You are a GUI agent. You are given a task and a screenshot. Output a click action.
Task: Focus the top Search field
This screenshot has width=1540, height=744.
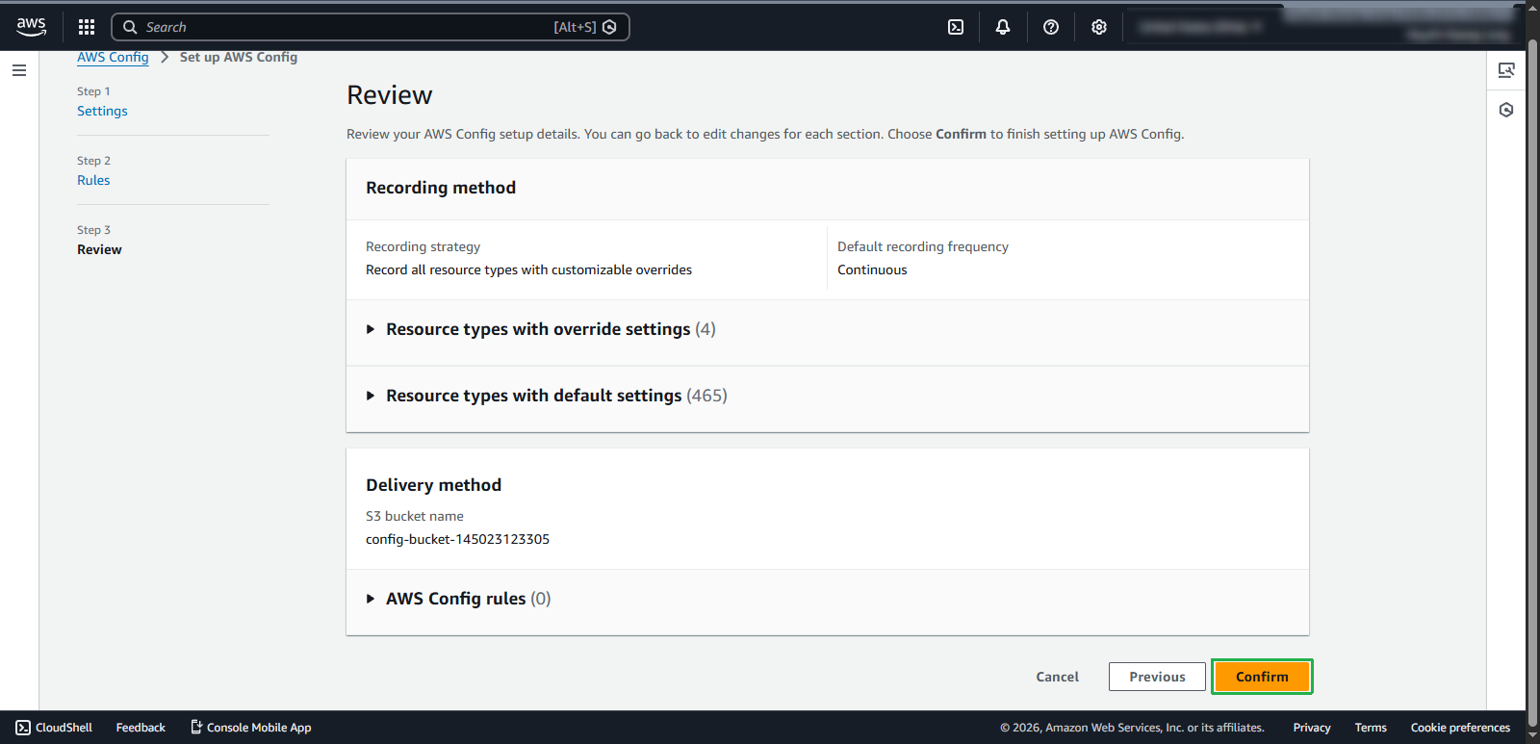346,27
